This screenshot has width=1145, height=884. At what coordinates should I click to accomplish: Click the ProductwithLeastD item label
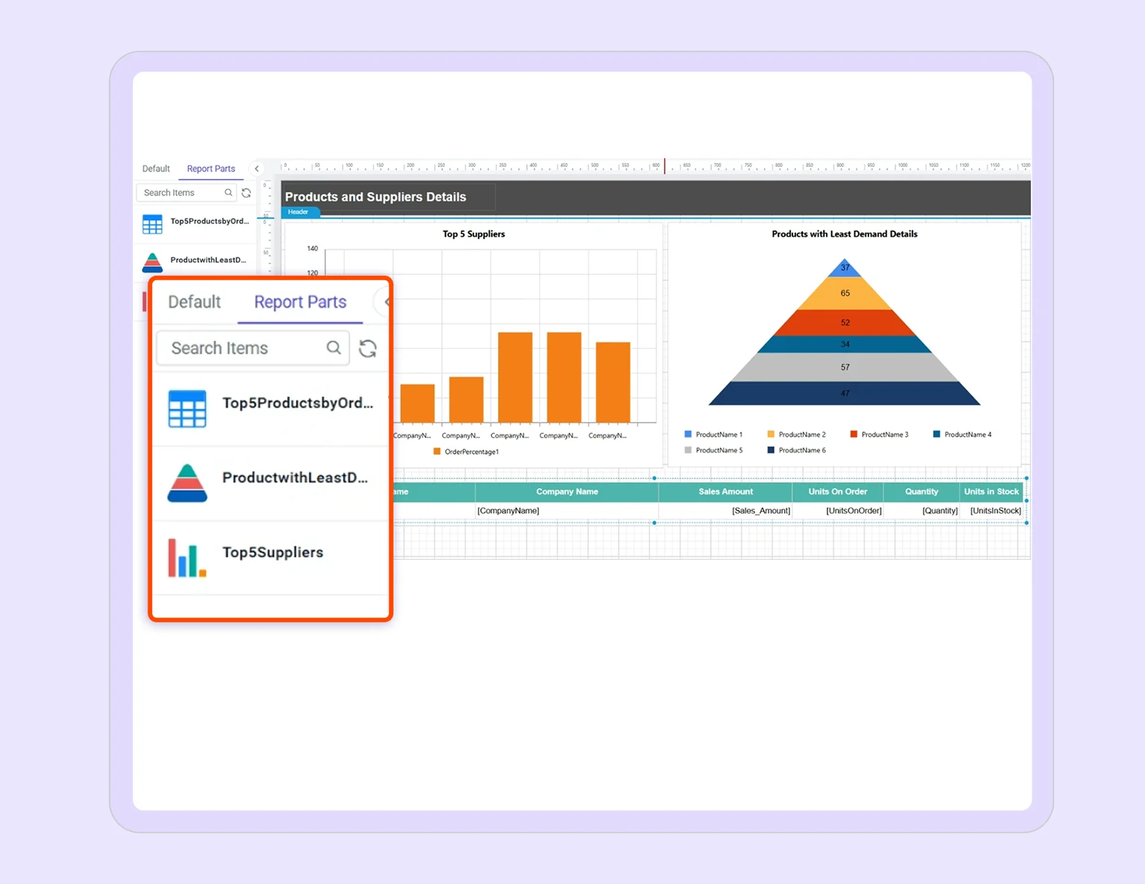point(294,478)
